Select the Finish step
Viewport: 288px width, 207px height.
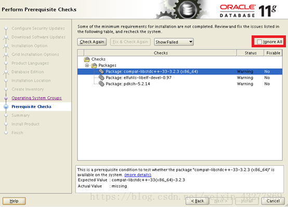17,133
